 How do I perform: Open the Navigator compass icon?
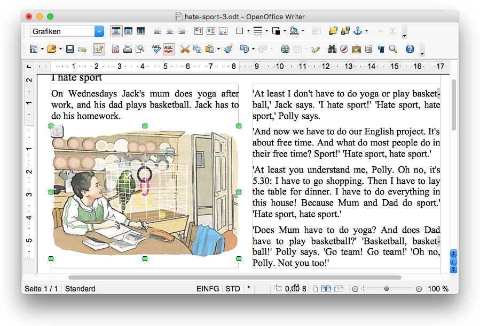(x=344, y=49)
